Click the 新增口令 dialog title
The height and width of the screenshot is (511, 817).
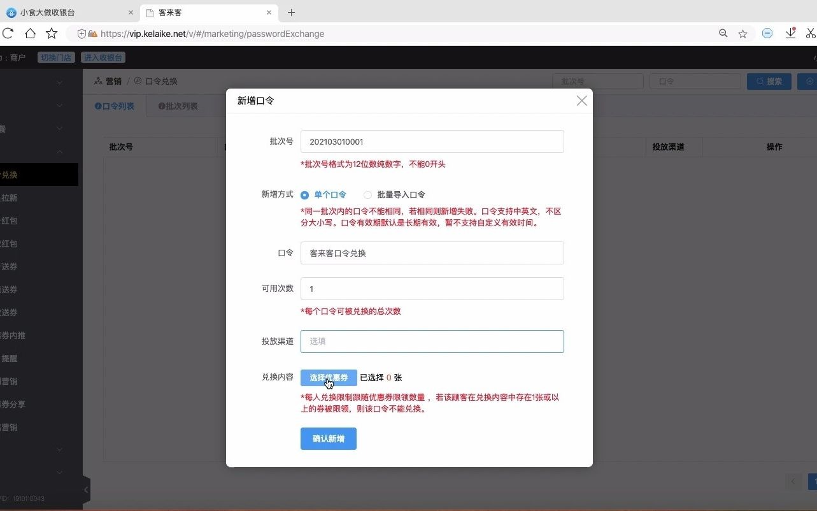tap(256, 101)
